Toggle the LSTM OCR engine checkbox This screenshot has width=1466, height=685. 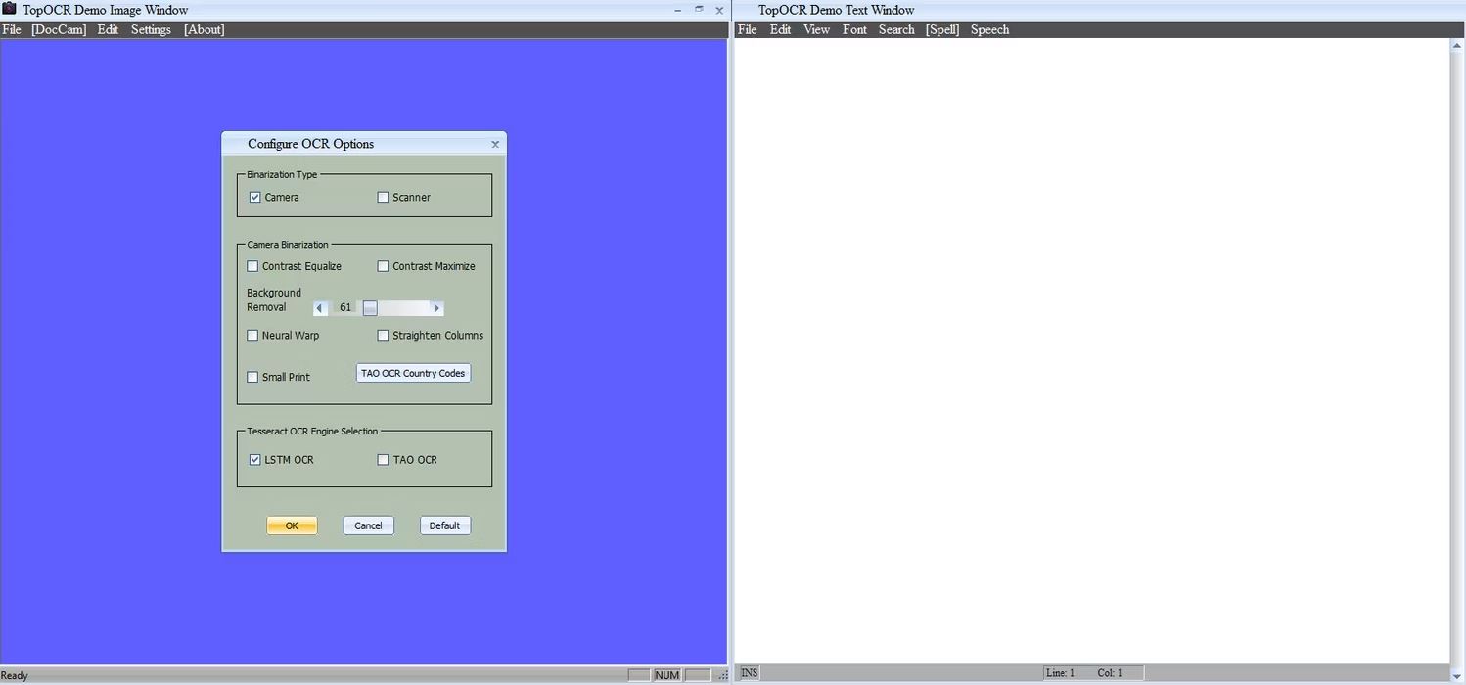coord(255,460)
